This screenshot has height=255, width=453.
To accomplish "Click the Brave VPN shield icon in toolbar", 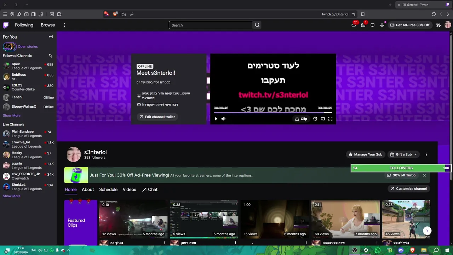I will pyautogui.click(x=12, y=14).
